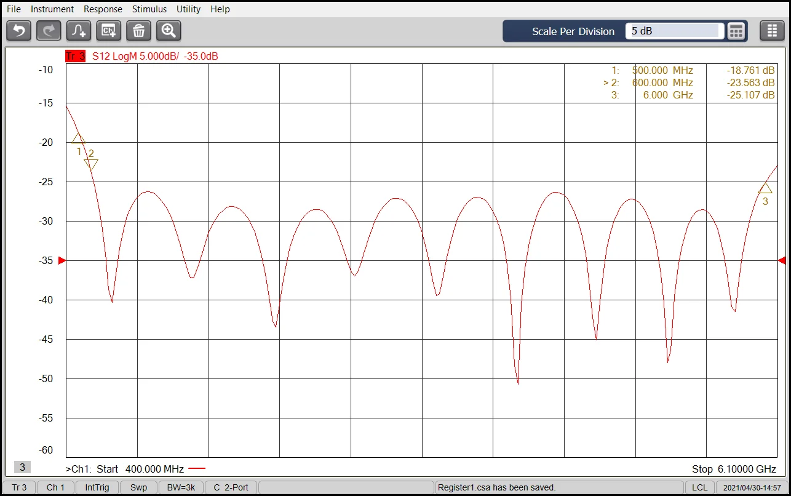Select marker 3 near the right edge

(765, 188)
